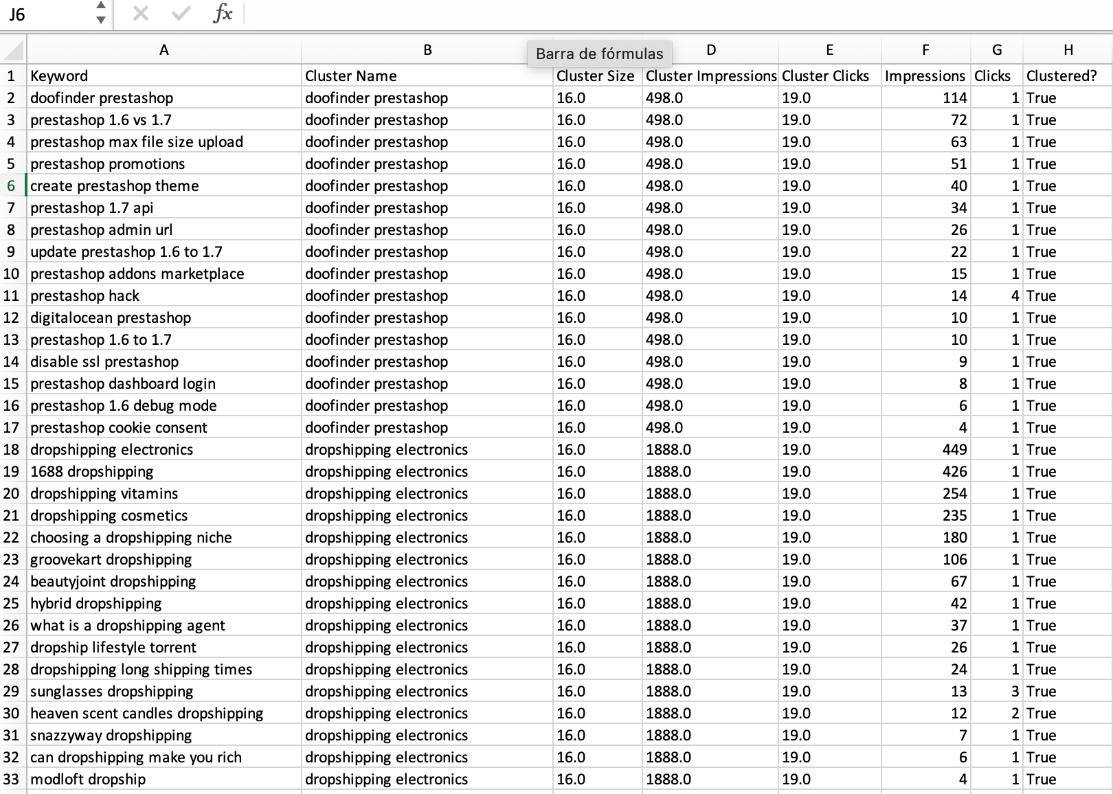Viewport: 1113px width, 794px height.
Task: Select row 33 header
Action: click(x=12, y=779)
